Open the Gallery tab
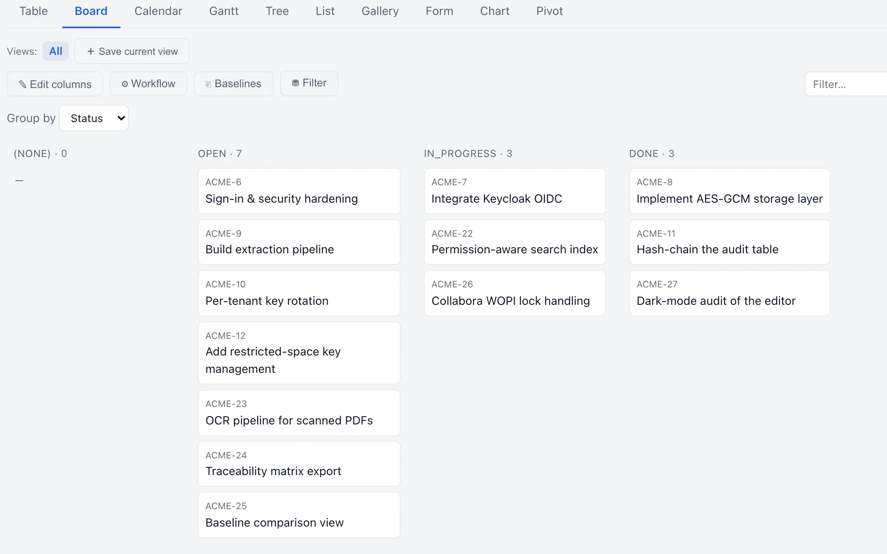The height and width of the screenshot is (554, 887). coord(380,11)
